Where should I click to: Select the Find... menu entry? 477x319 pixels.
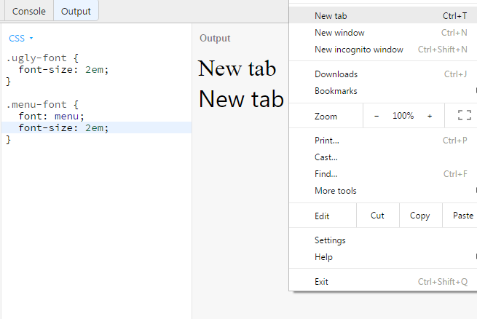point(383,174)
